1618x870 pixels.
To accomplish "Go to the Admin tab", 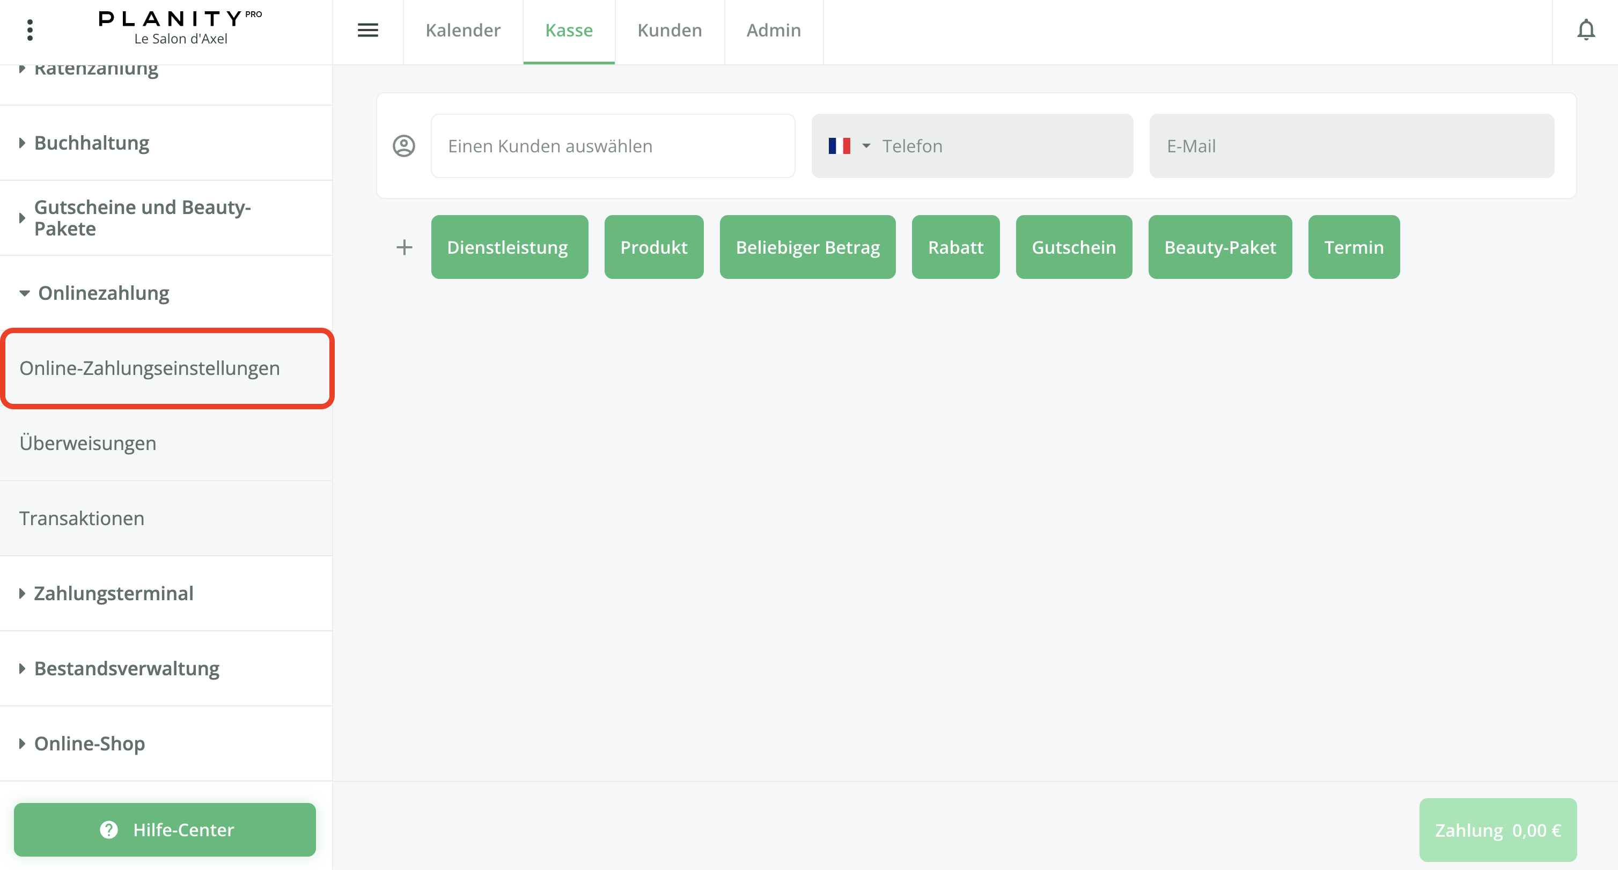I will [773, 30].
